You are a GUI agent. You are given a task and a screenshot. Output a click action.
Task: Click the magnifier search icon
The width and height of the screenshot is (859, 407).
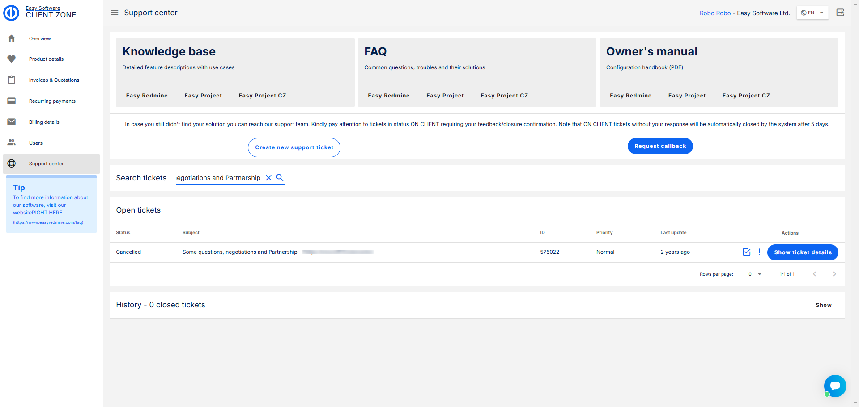(x=280, y=178)
